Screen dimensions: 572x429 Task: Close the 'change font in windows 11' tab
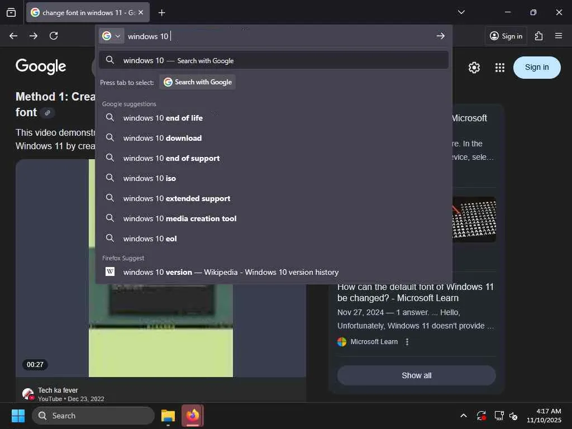pos(141,12)
